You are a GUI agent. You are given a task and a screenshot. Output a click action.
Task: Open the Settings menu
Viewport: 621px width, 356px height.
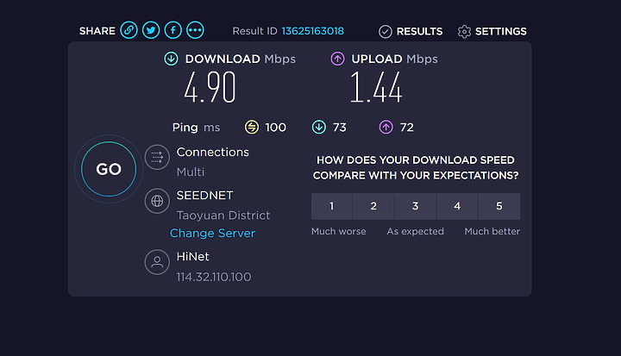click(x=492, y=31)
